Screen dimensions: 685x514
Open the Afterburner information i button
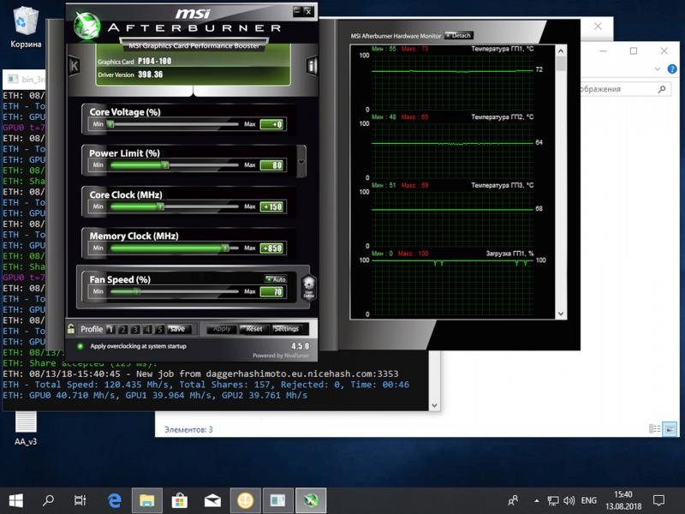pyautogui.click(x=312, y=66)
